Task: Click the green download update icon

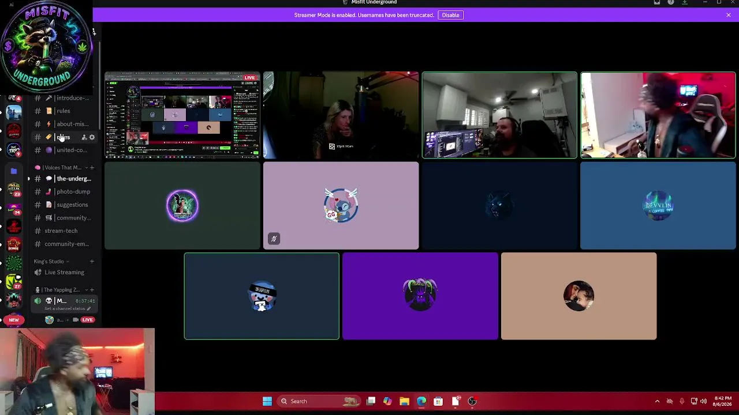Action: (685, 2)
